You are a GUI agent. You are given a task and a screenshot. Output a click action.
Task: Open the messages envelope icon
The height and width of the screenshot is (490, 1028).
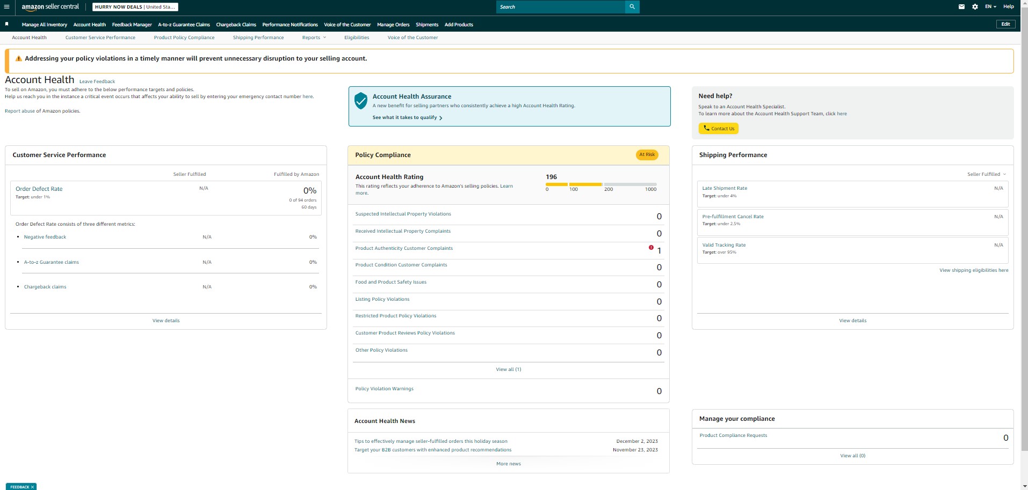pos(961,7)
